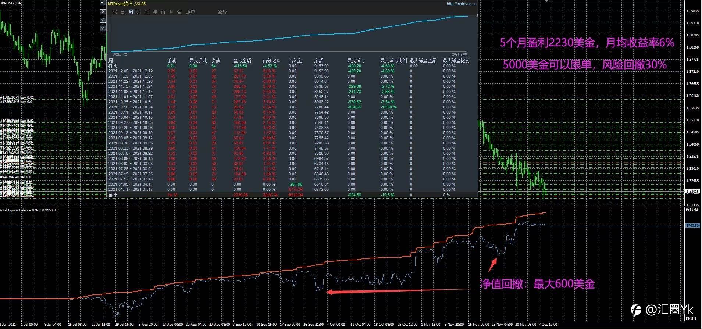
Task: Select the 年 yearly tab
Action: tap(155, 12)
